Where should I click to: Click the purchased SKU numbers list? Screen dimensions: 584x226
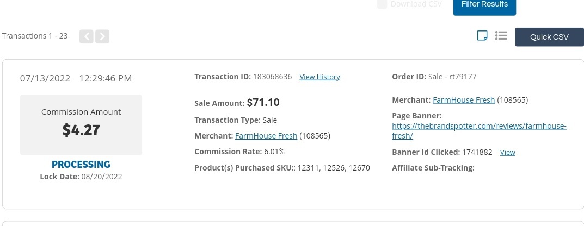[x=334, y=168]
